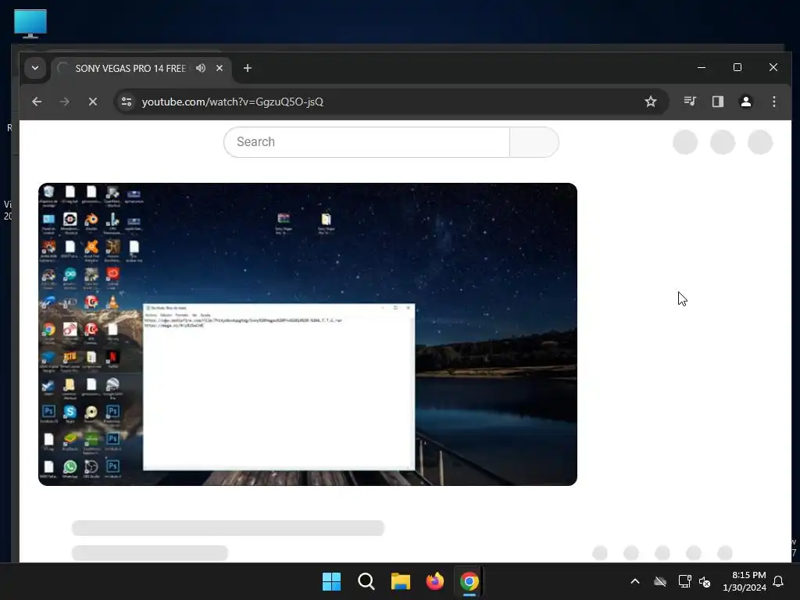Click the YouTube search submit button
Image resolution: width=800 pixels, height=600 pixels.
[534, 142]
